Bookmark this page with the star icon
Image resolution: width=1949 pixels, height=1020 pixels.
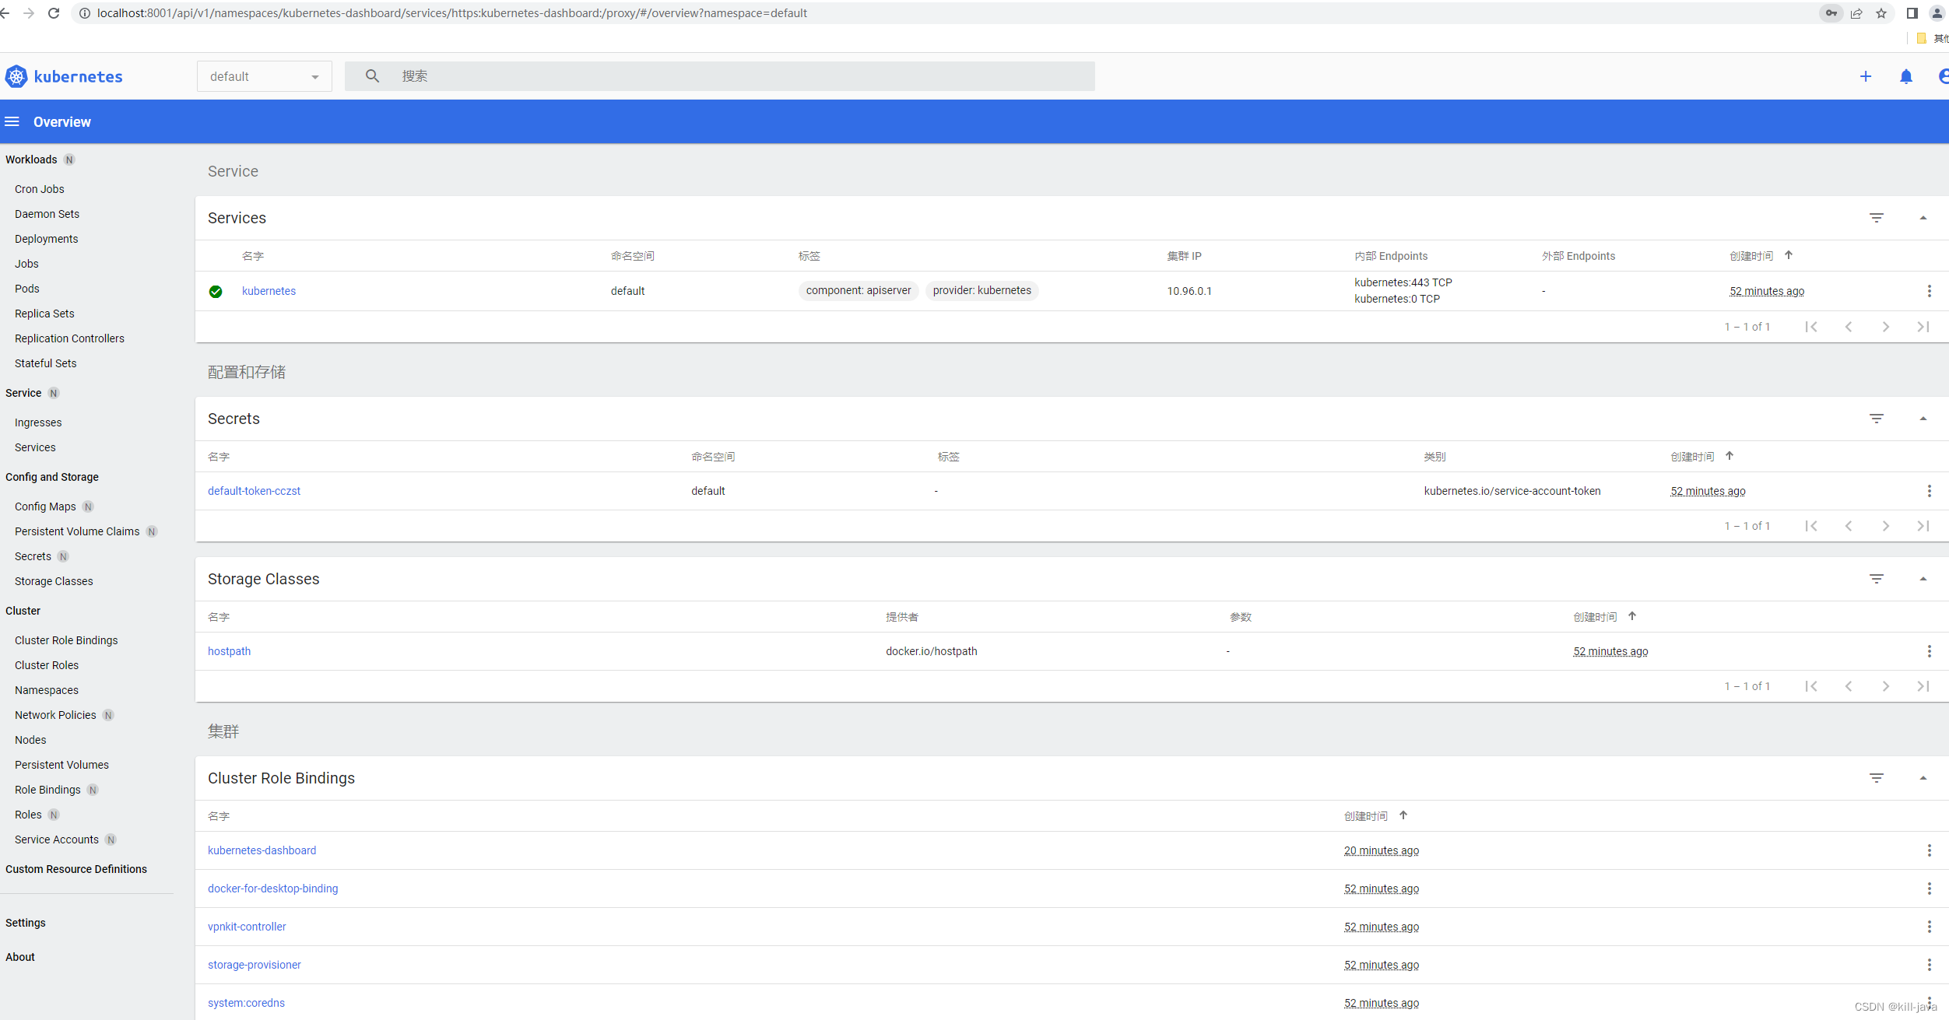tap(1882, 13)
